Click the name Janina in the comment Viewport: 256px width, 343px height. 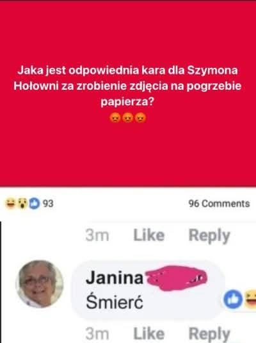[115, 278]
